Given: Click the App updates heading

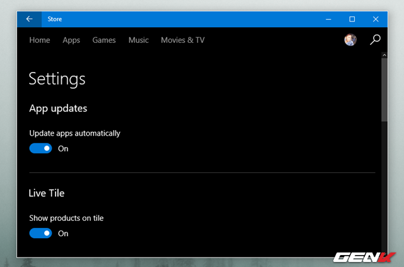Looking at the screenshot, I should (58, 109).
